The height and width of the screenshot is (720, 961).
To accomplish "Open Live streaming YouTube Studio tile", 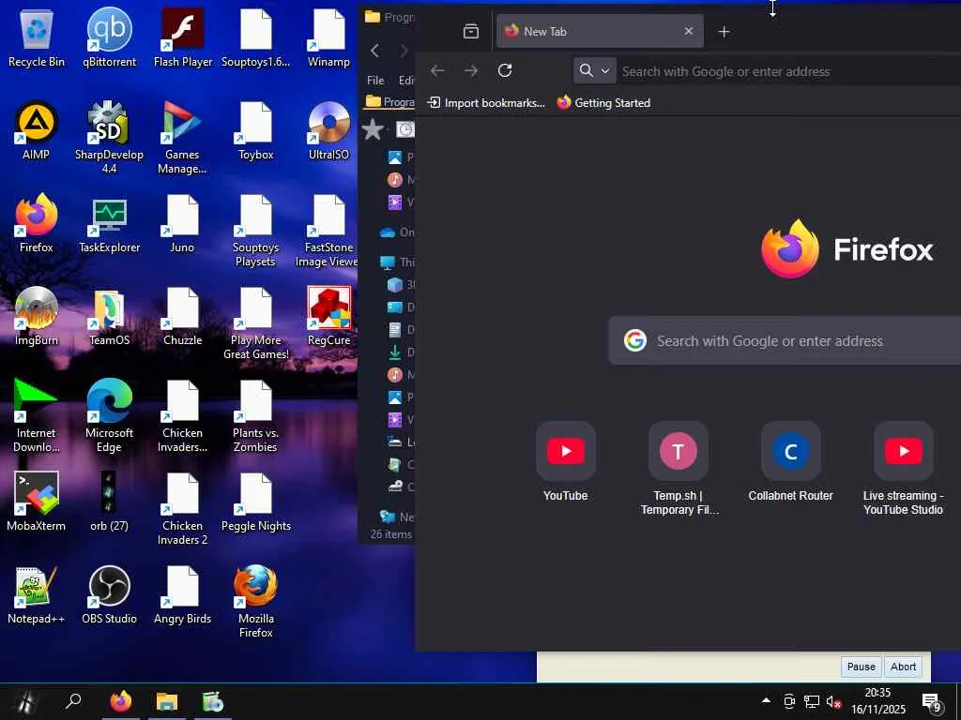I will click(x=904, y=469).
